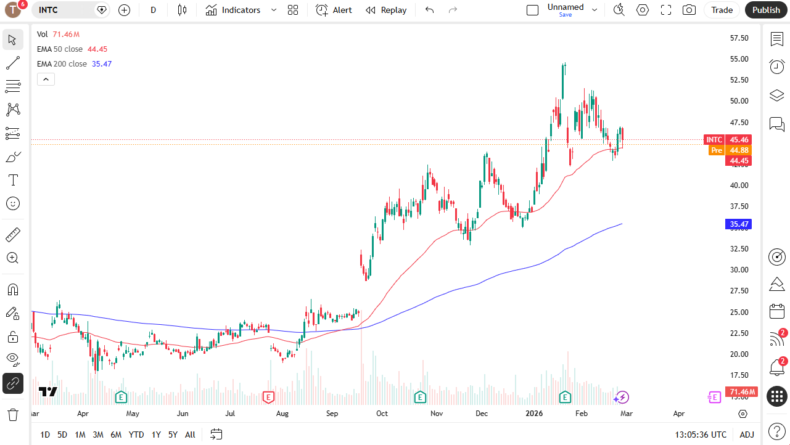Remove objects with the trash icon
Viewport: 790px width, 445px height.
[13, 414]
